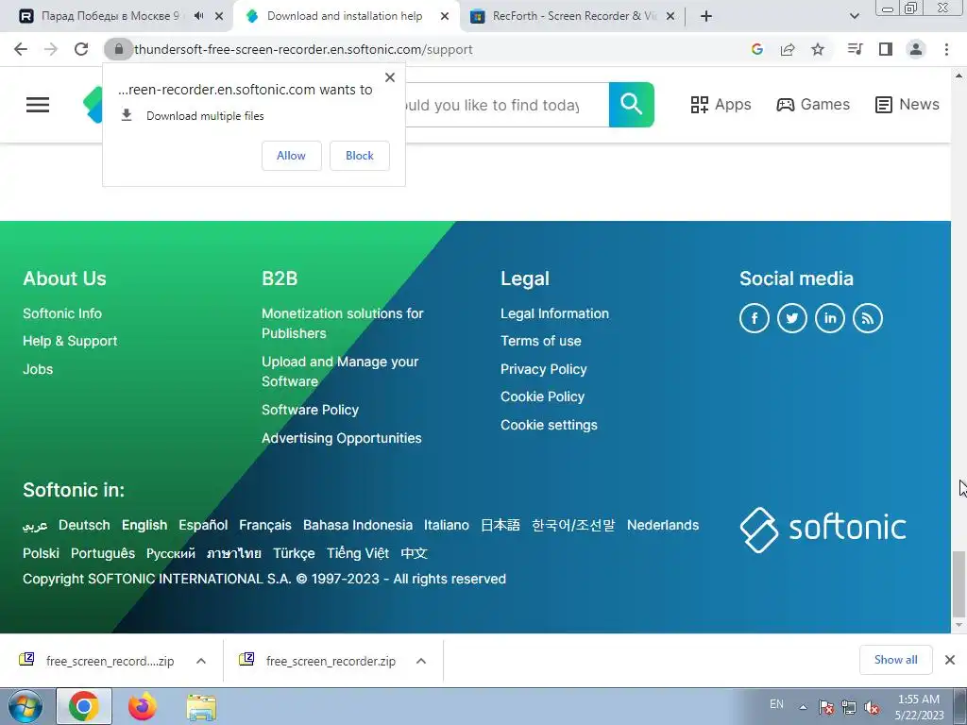Open free_screen_recorder.zip downloaded file
Image resolution: width=967 pixels, height=725 pixels.
point(331,661)
